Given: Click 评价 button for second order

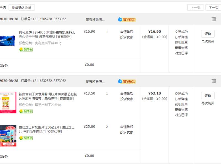Looking at the screenshot, I should coord(208,96).
